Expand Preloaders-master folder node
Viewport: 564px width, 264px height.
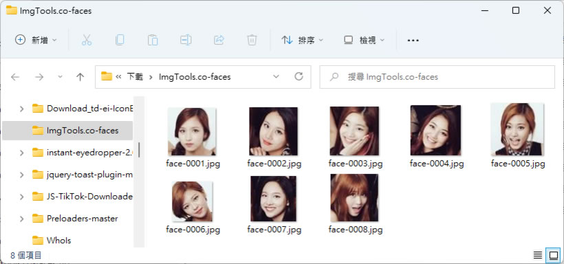(21, 219)
